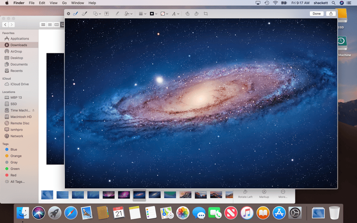Select Downloads in Finder sidebar
This screenshot has height=223, width=357.
point(19,45)
